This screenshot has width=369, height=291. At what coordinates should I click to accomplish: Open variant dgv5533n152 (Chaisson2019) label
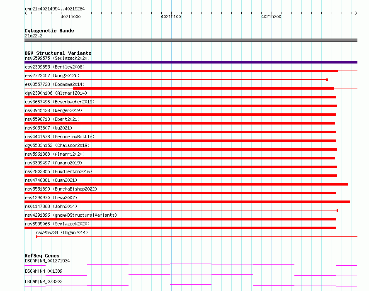click(x=57, y=145)
